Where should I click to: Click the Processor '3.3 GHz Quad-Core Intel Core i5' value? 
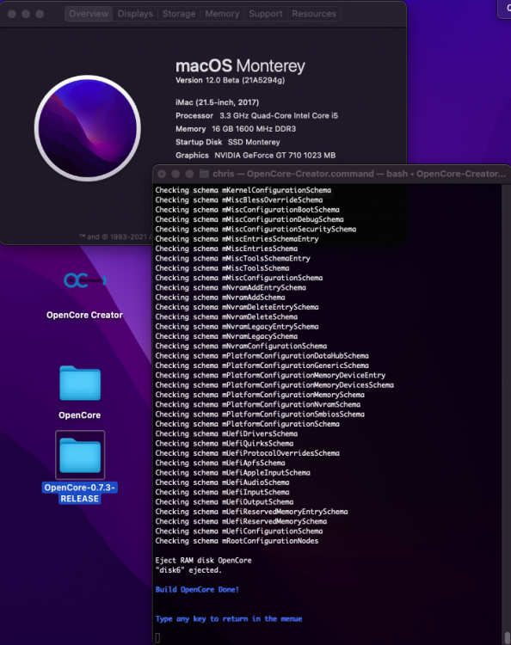tap(279, 115)
